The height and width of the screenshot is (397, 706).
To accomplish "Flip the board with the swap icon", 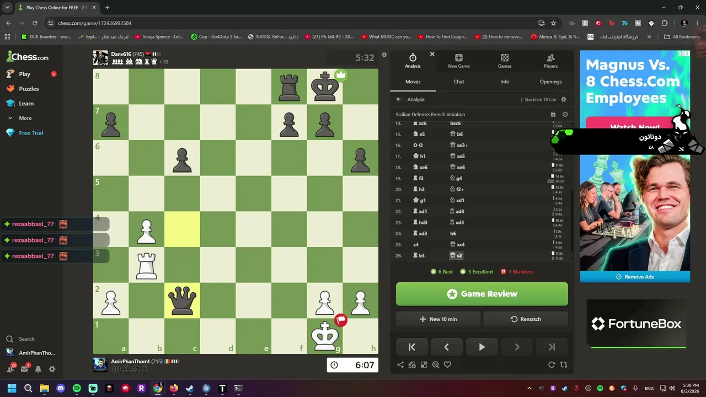I will (x=564, y=364).
